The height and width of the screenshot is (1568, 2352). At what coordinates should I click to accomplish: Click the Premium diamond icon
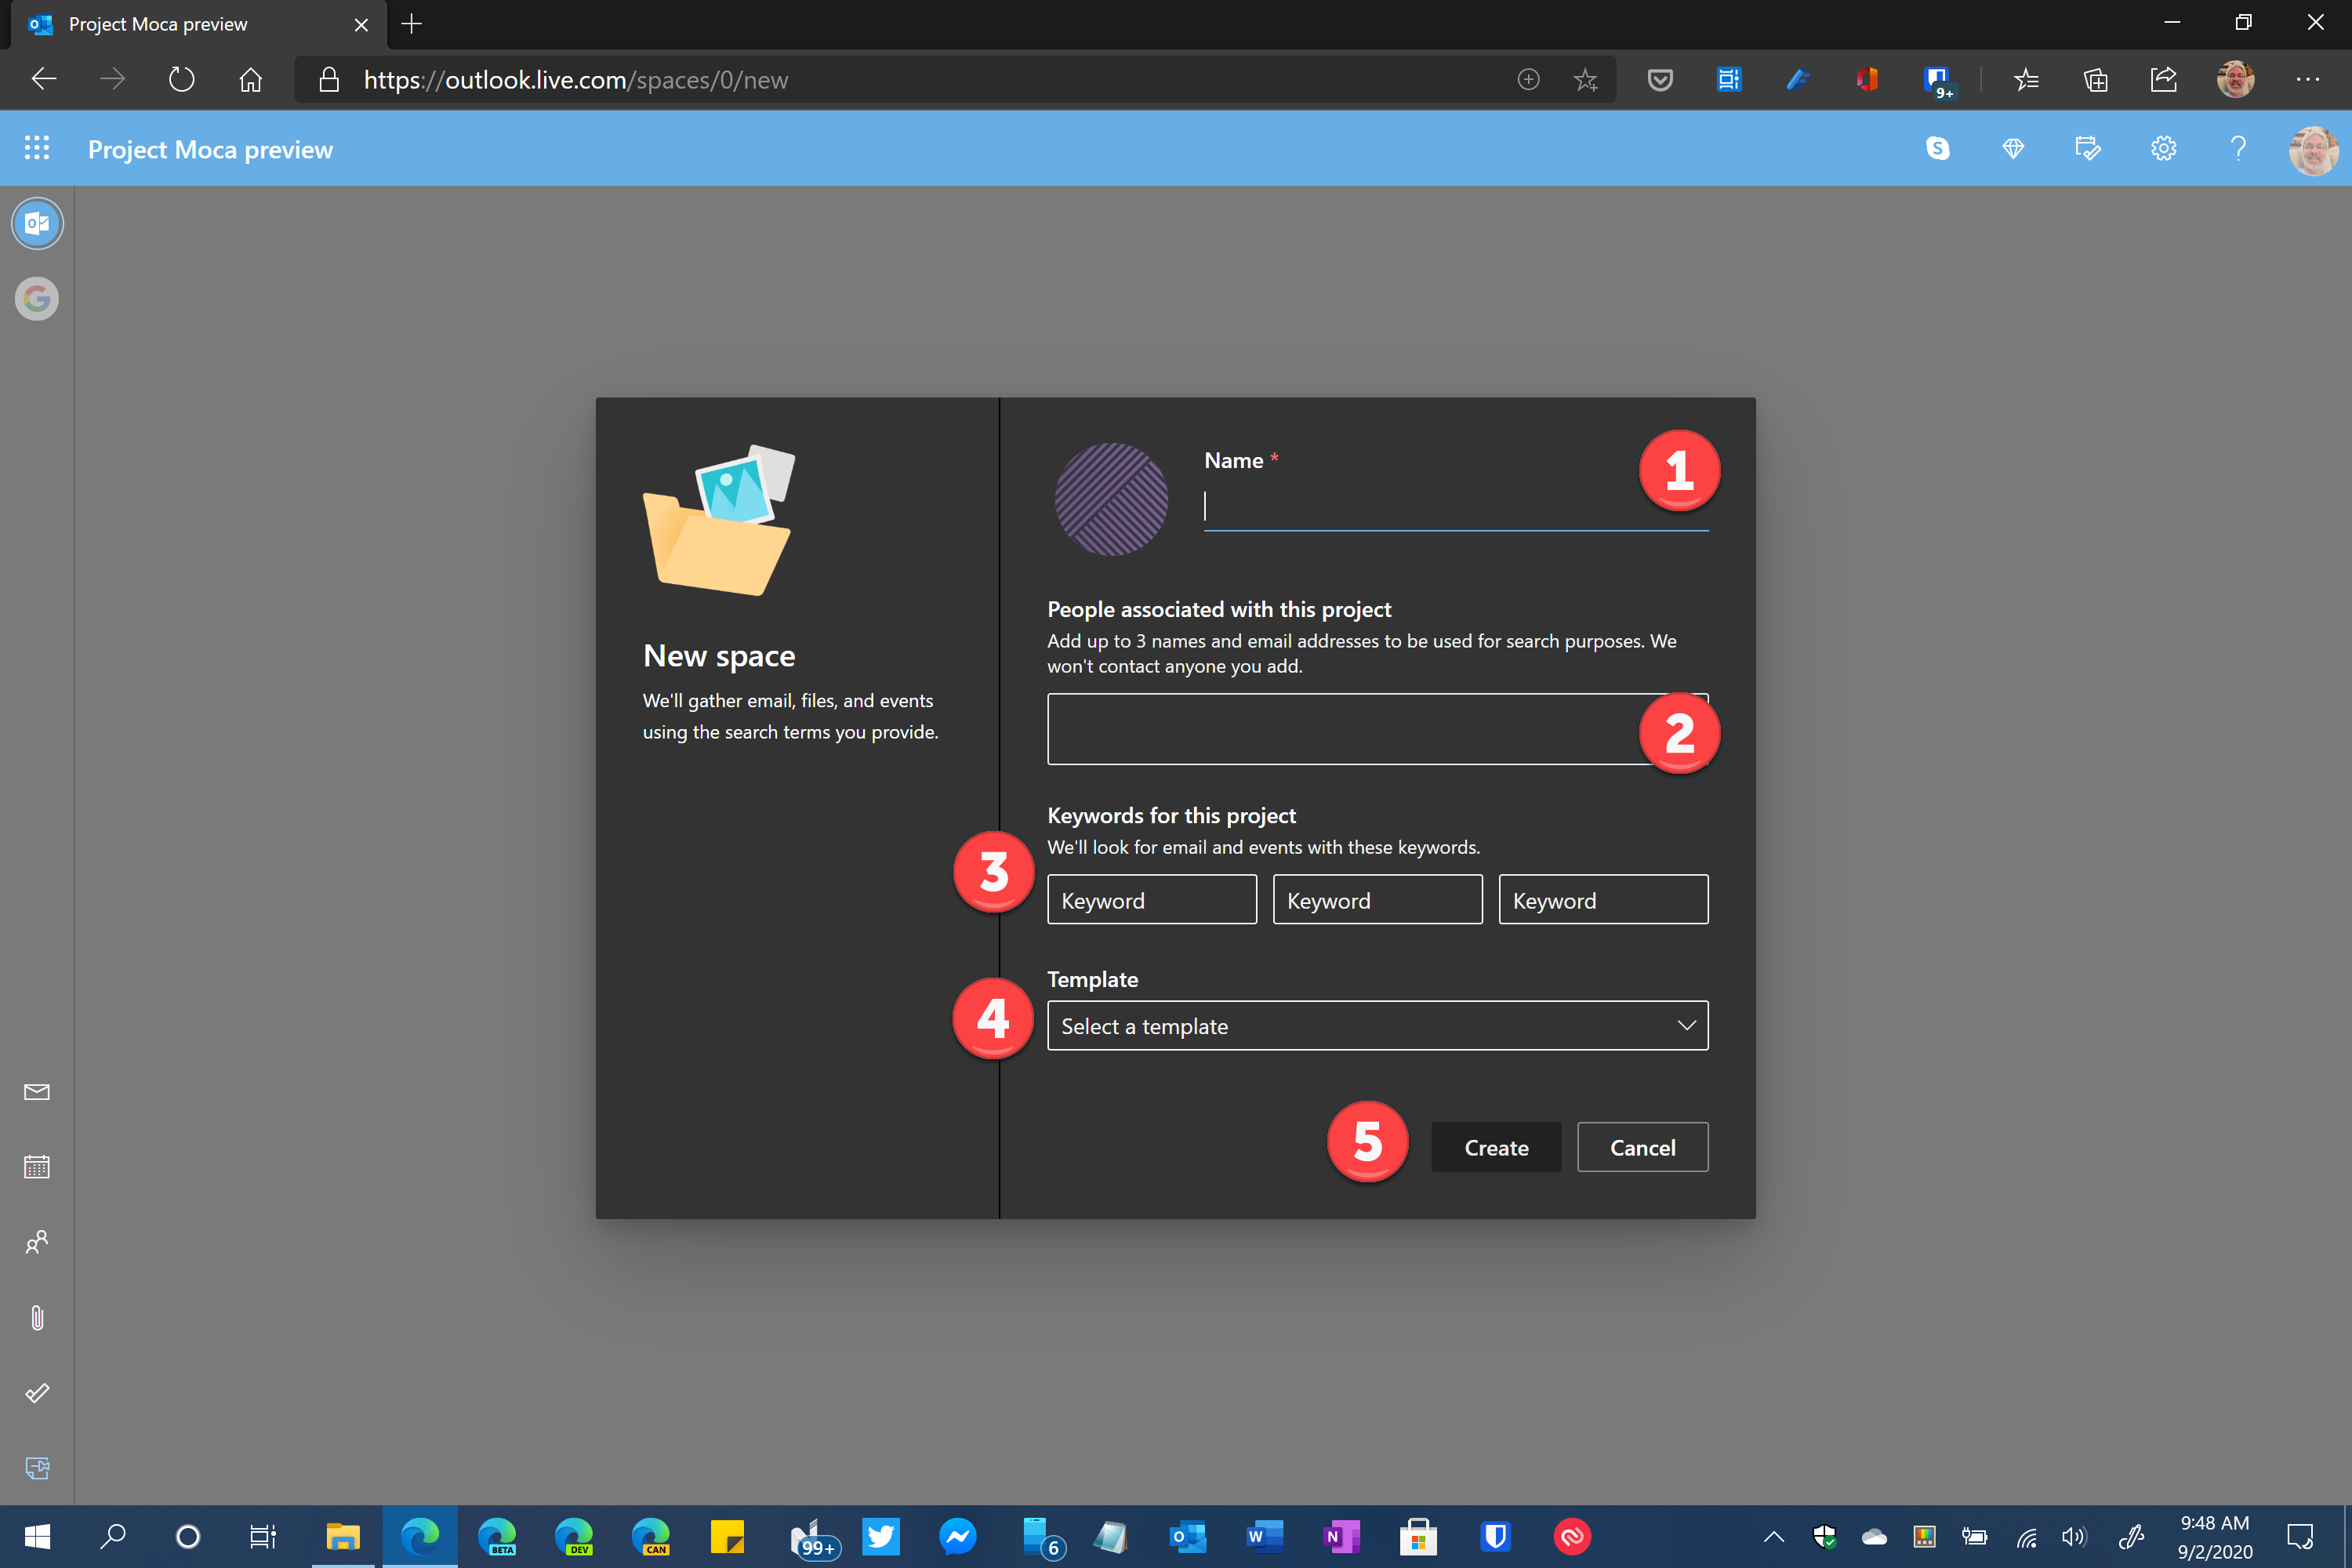tap(2013, 147)
